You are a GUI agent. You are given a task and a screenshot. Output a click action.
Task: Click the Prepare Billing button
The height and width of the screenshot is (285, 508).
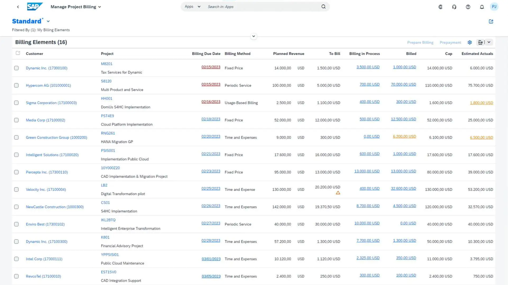point(420,43)
